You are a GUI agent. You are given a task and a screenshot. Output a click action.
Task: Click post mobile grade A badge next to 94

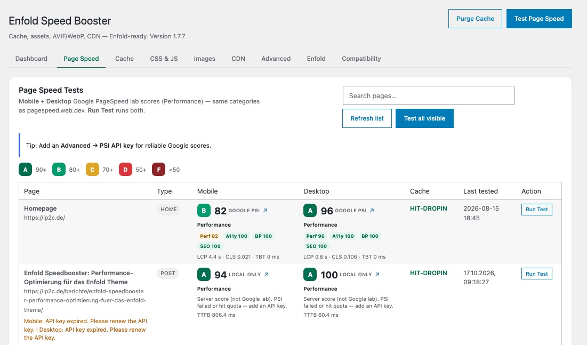(204, 275)
